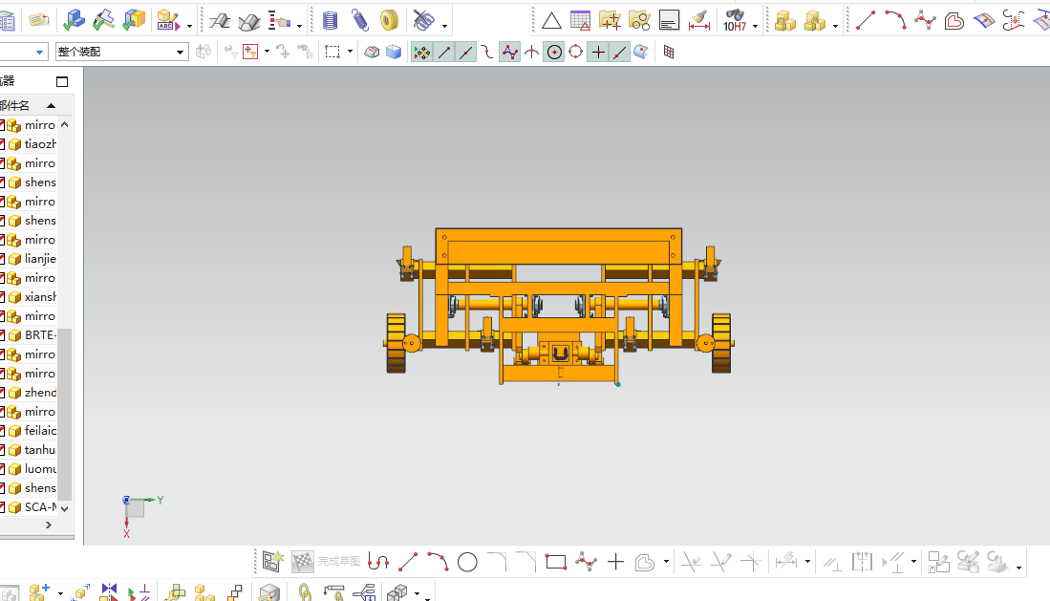Click the navigator vertical scrollbar down arrow
This screenshot has height=601, width=1050.
[65, 508]
